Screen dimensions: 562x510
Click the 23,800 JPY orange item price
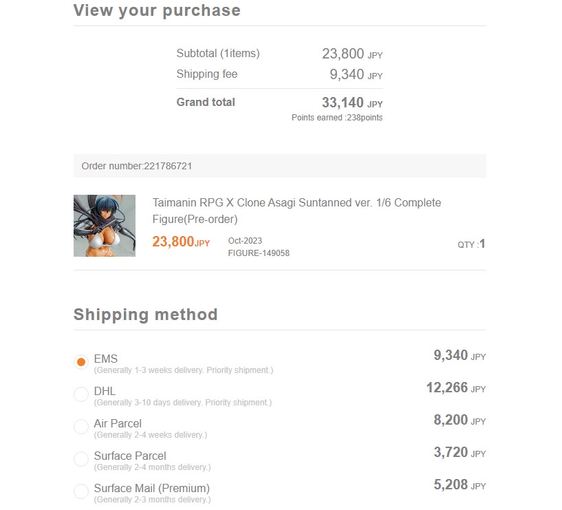click(x=181, y=242)
